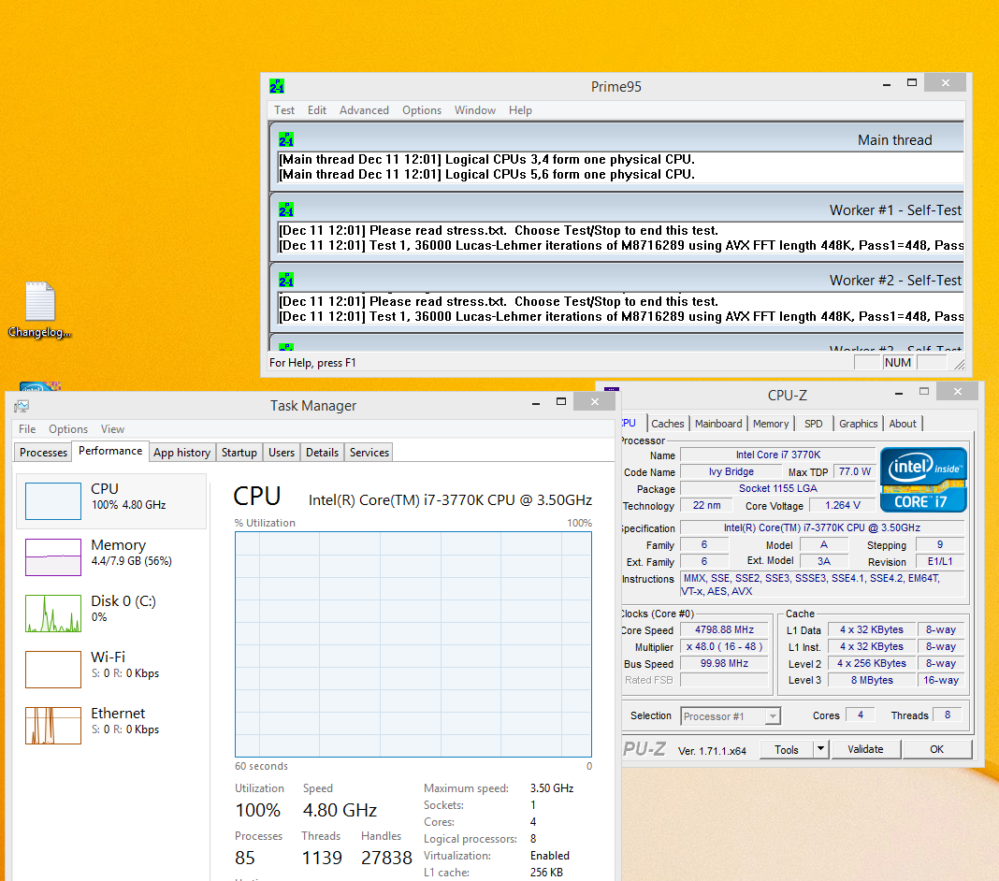Click the Code Name Ivy Bridge field

pos(731,471)
